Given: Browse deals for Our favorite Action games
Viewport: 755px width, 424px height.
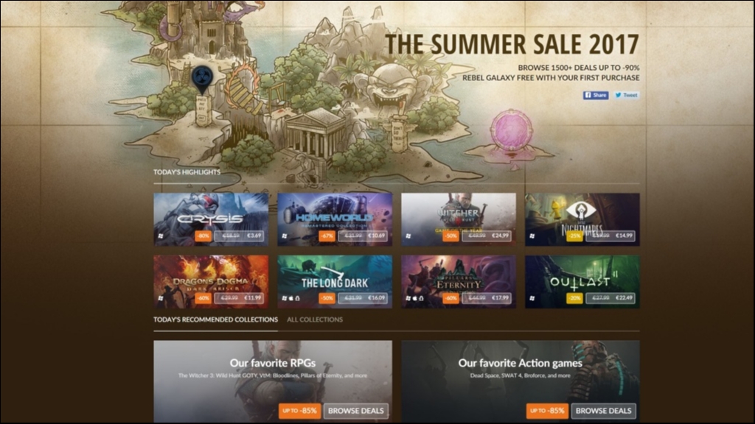Looking at the screenshot, I should [x=603, y=411].
